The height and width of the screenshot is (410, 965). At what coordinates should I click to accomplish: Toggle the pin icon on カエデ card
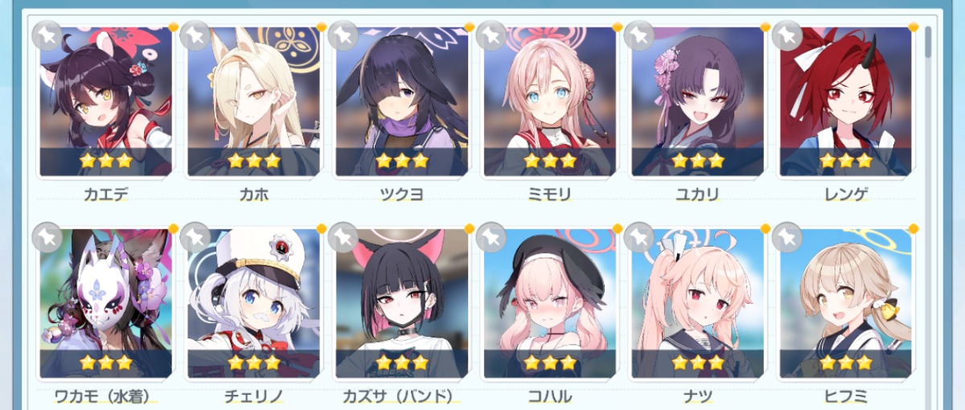click(x=47, y=35)
